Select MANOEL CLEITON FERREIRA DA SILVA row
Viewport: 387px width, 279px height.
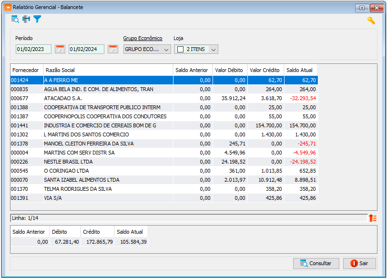pos(164,144)
